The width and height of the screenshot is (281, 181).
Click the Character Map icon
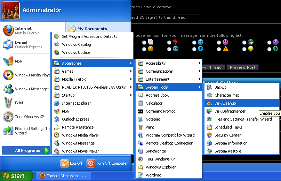tap(209, 95)
